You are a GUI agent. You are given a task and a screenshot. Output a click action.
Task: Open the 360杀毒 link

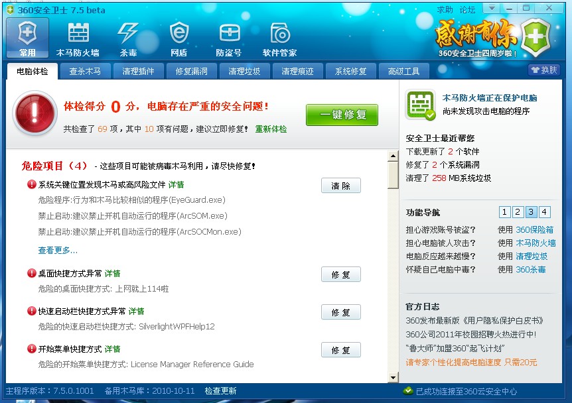[x=531, y=270]
